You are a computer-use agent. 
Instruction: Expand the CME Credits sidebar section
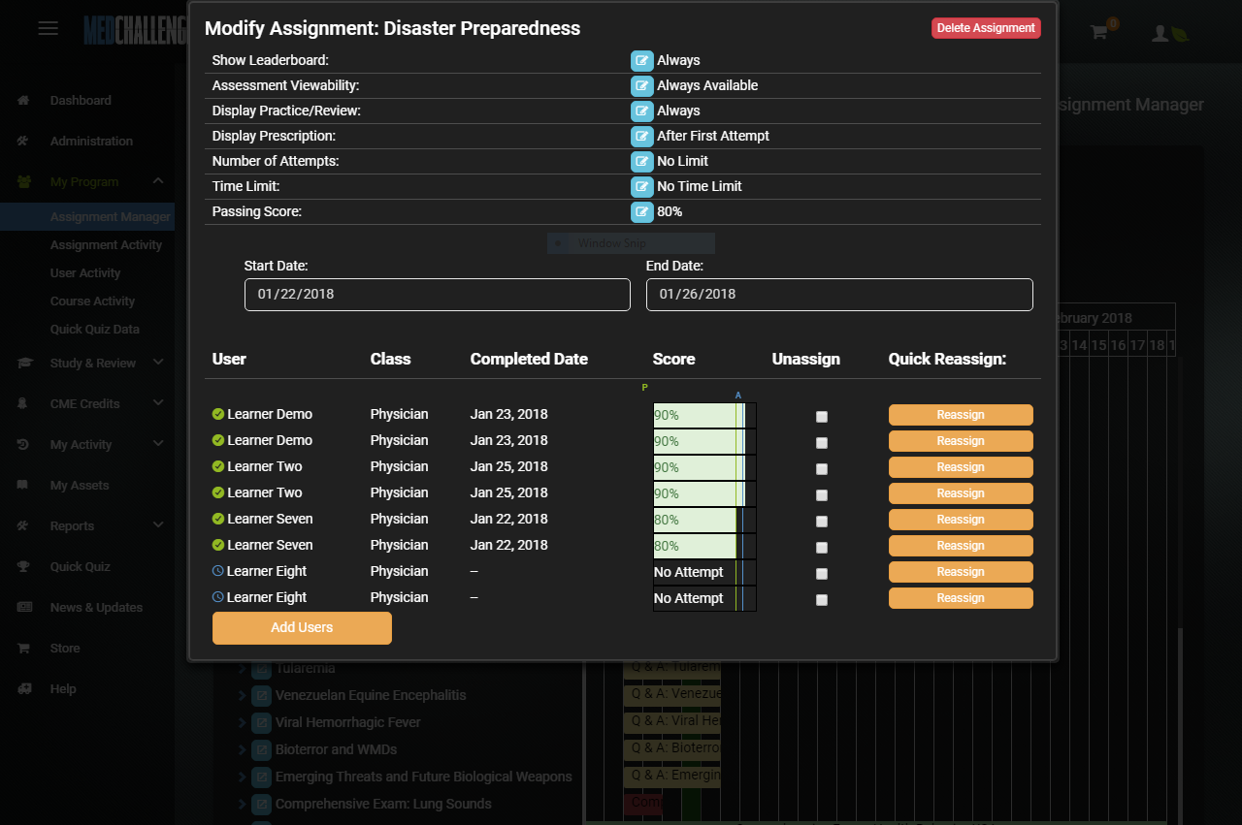(x=158, y=403)
